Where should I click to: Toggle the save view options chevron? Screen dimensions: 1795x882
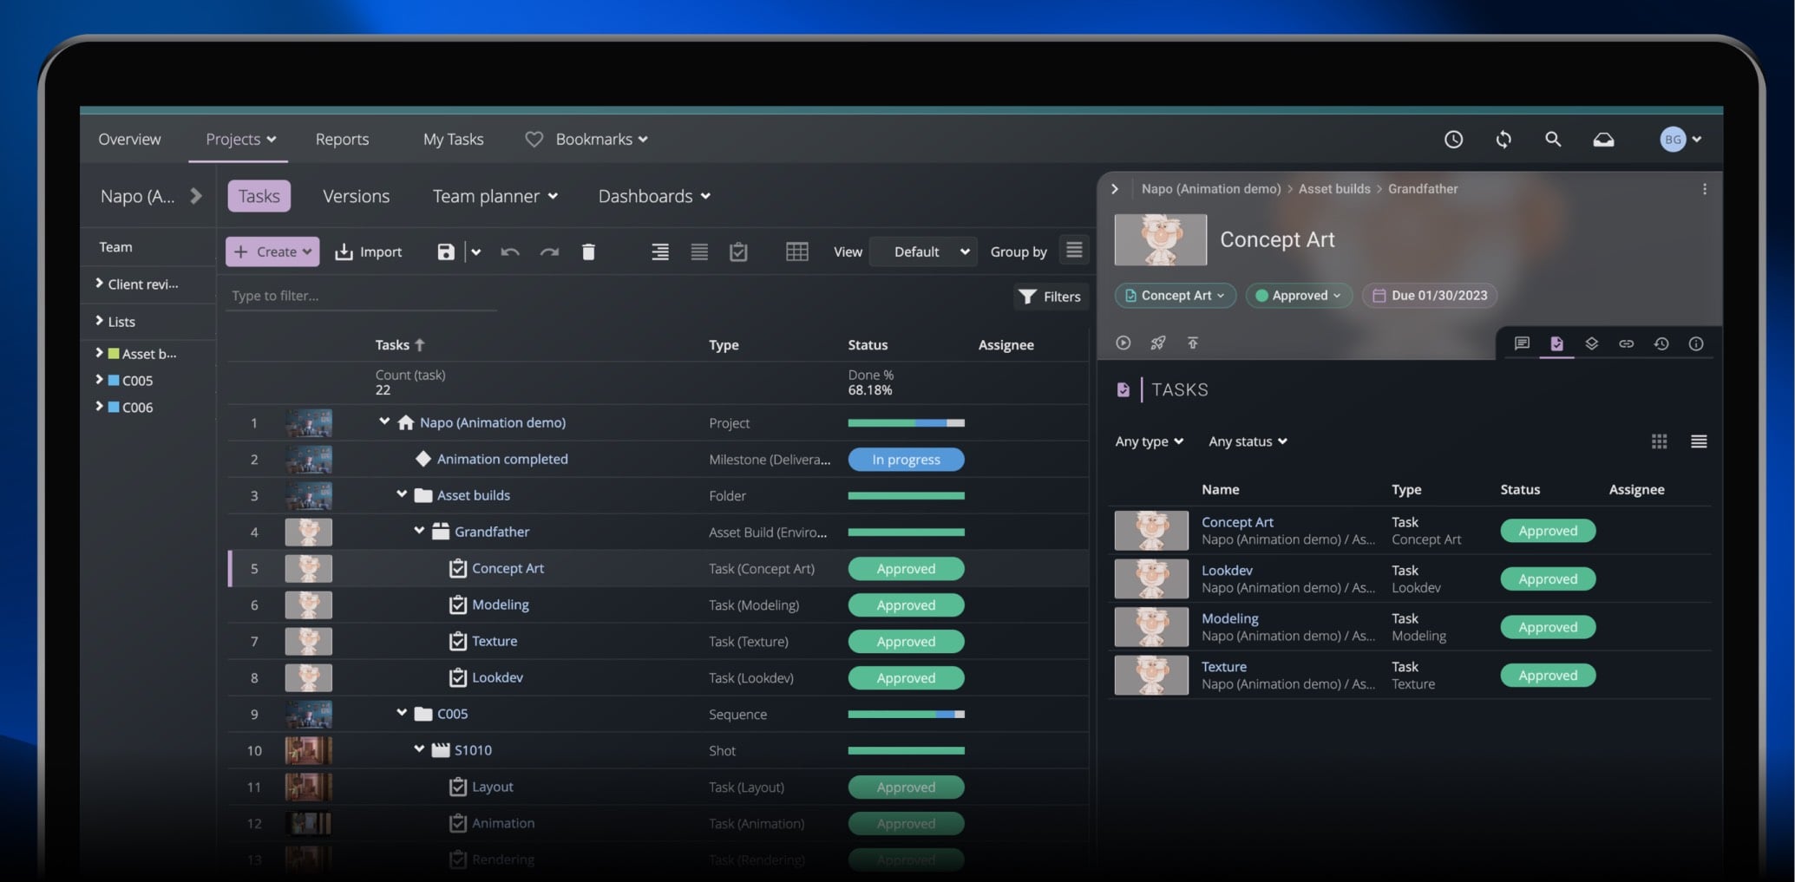[x=475, y=252]
